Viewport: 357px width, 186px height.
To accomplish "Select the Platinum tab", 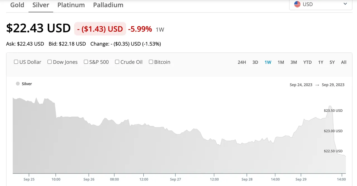I will 71,5.
